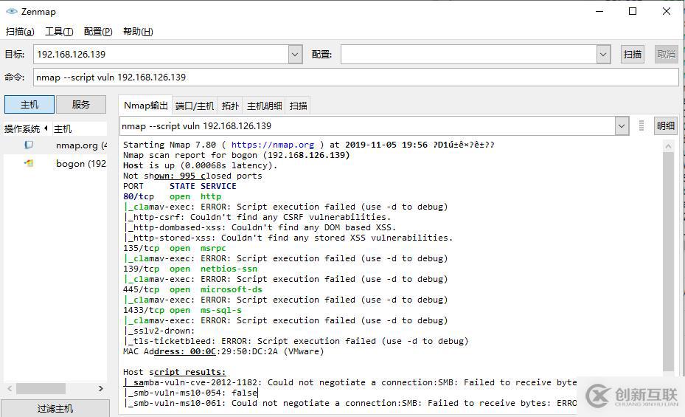Click the 过滤主机 filter hosts button
The image size is (685, 417).
pos(55,408)
